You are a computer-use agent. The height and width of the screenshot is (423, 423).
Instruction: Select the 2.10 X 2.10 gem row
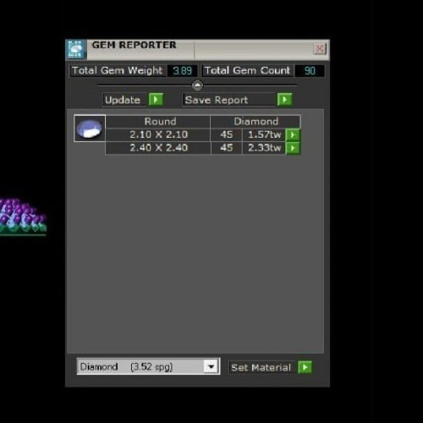click(x=195, y=135)
